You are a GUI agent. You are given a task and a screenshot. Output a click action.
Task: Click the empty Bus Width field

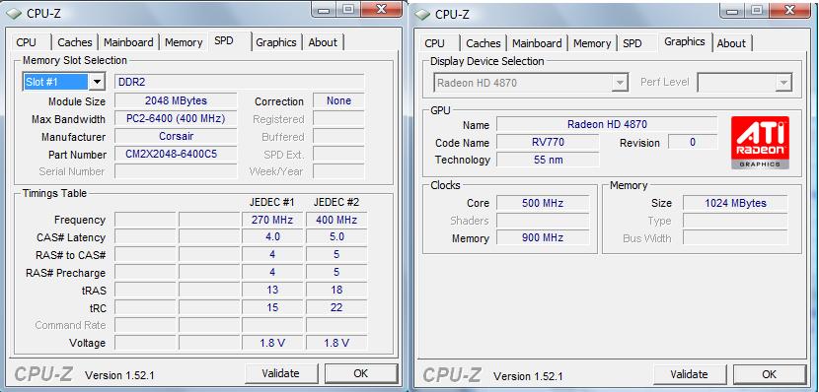(735, 237)
